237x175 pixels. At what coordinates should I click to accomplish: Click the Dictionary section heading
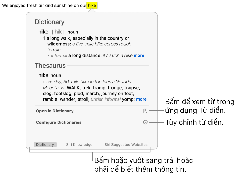(50, 22)
